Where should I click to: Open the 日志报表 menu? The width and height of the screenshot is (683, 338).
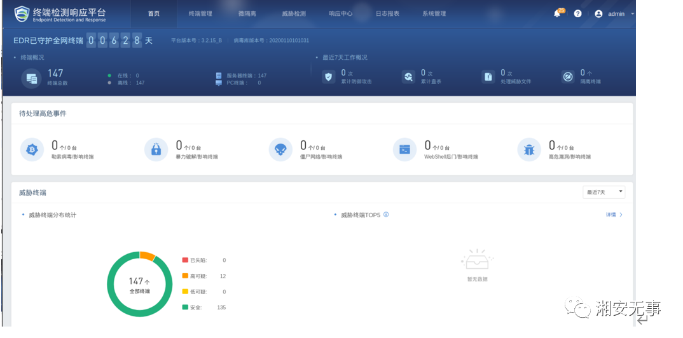[x=387, y=13]
